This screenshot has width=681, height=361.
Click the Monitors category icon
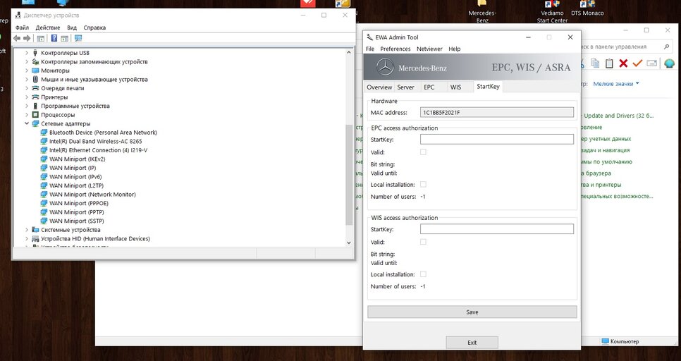click(x=36, y=71)
